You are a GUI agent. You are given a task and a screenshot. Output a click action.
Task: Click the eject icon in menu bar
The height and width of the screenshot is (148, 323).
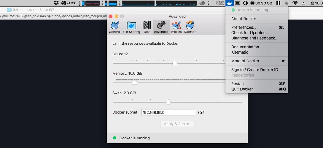(x=304, y=3)
